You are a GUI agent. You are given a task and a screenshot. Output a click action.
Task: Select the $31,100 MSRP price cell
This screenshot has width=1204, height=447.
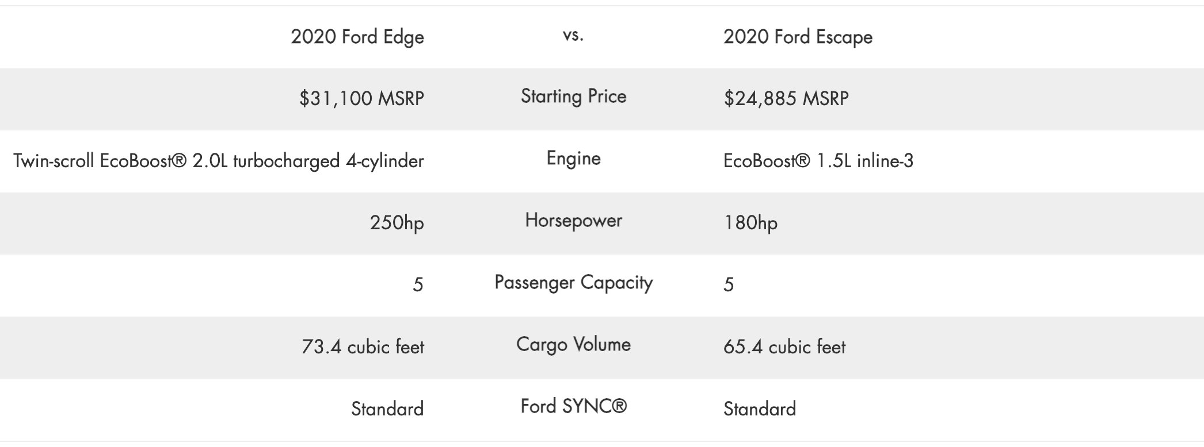361,99
